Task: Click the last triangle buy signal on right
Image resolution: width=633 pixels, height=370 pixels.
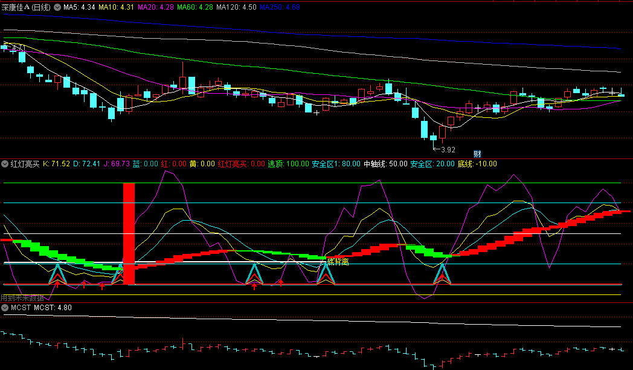Action: (443, 274)
